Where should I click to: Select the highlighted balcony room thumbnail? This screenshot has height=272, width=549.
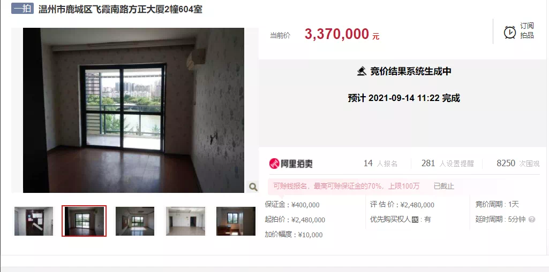84,221
